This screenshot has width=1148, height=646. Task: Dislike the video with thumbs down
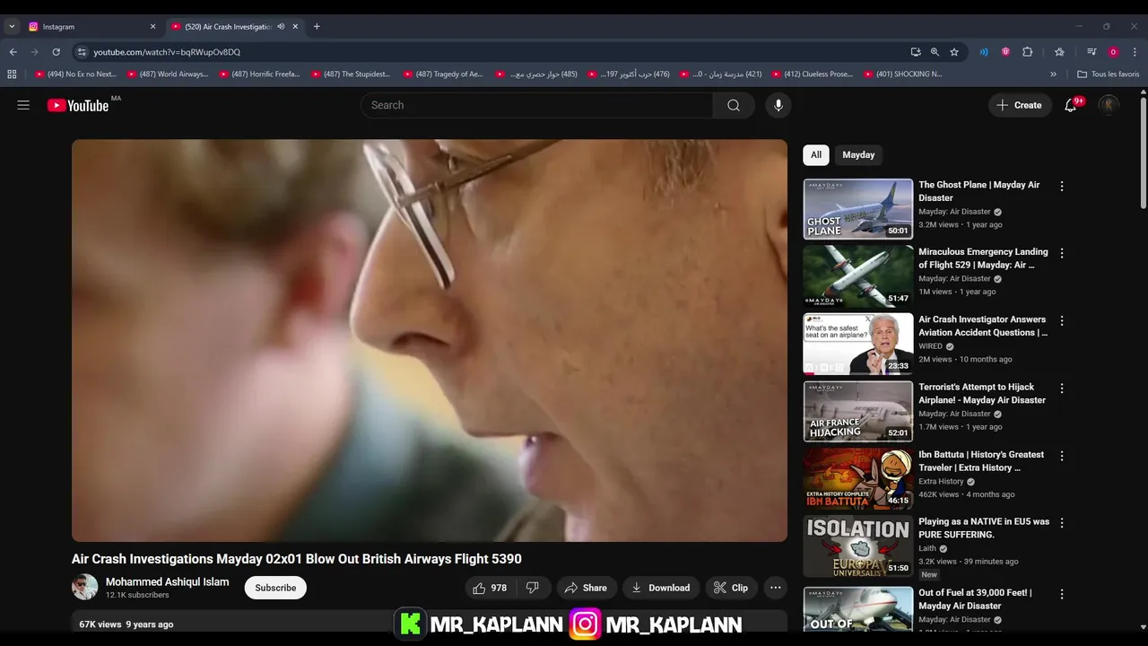tap(533, 588)
